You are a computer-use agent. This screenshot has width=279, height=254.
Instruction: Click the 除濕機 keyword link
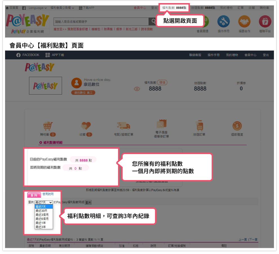pos(108,29)
